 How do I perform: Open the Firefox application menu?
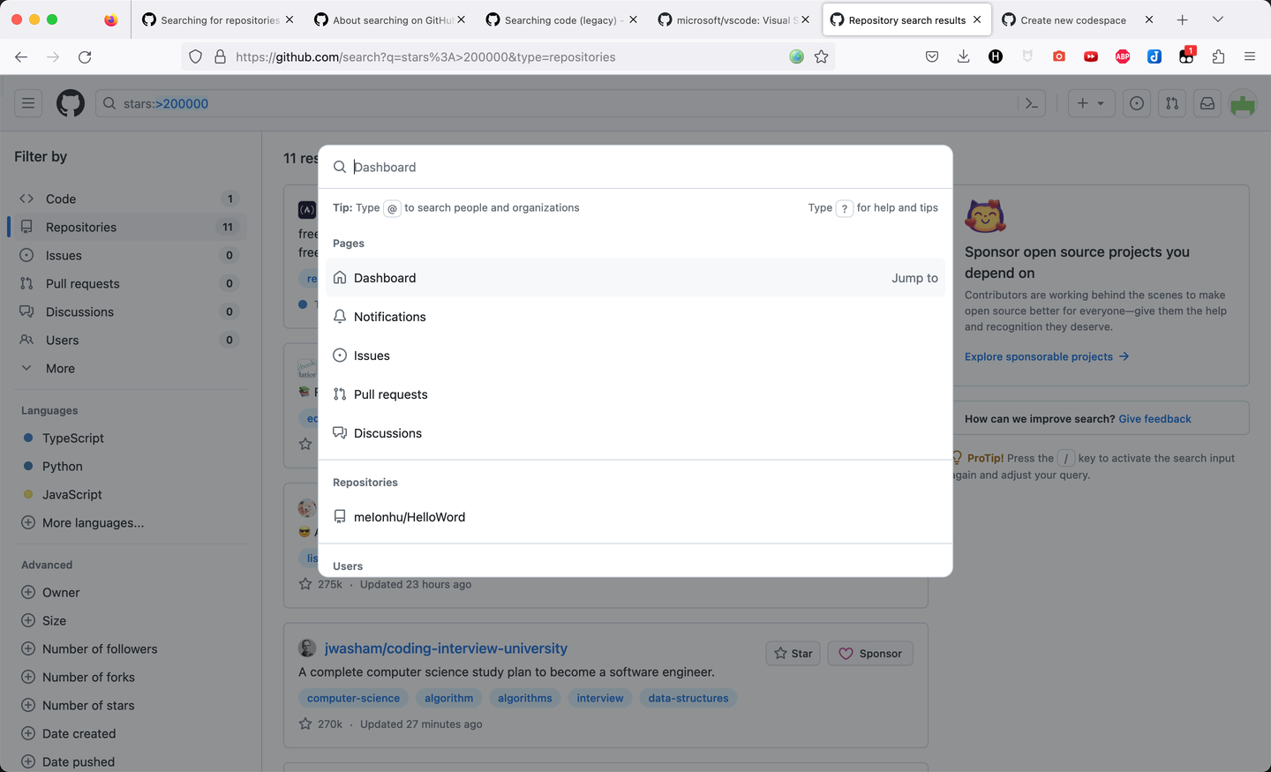1250,56
